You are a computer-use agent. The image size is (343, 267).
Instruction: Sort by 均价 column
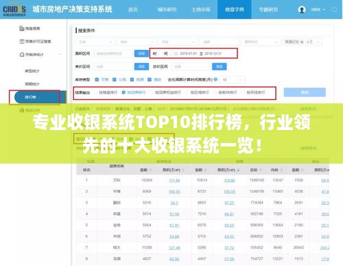coord(281,170)
